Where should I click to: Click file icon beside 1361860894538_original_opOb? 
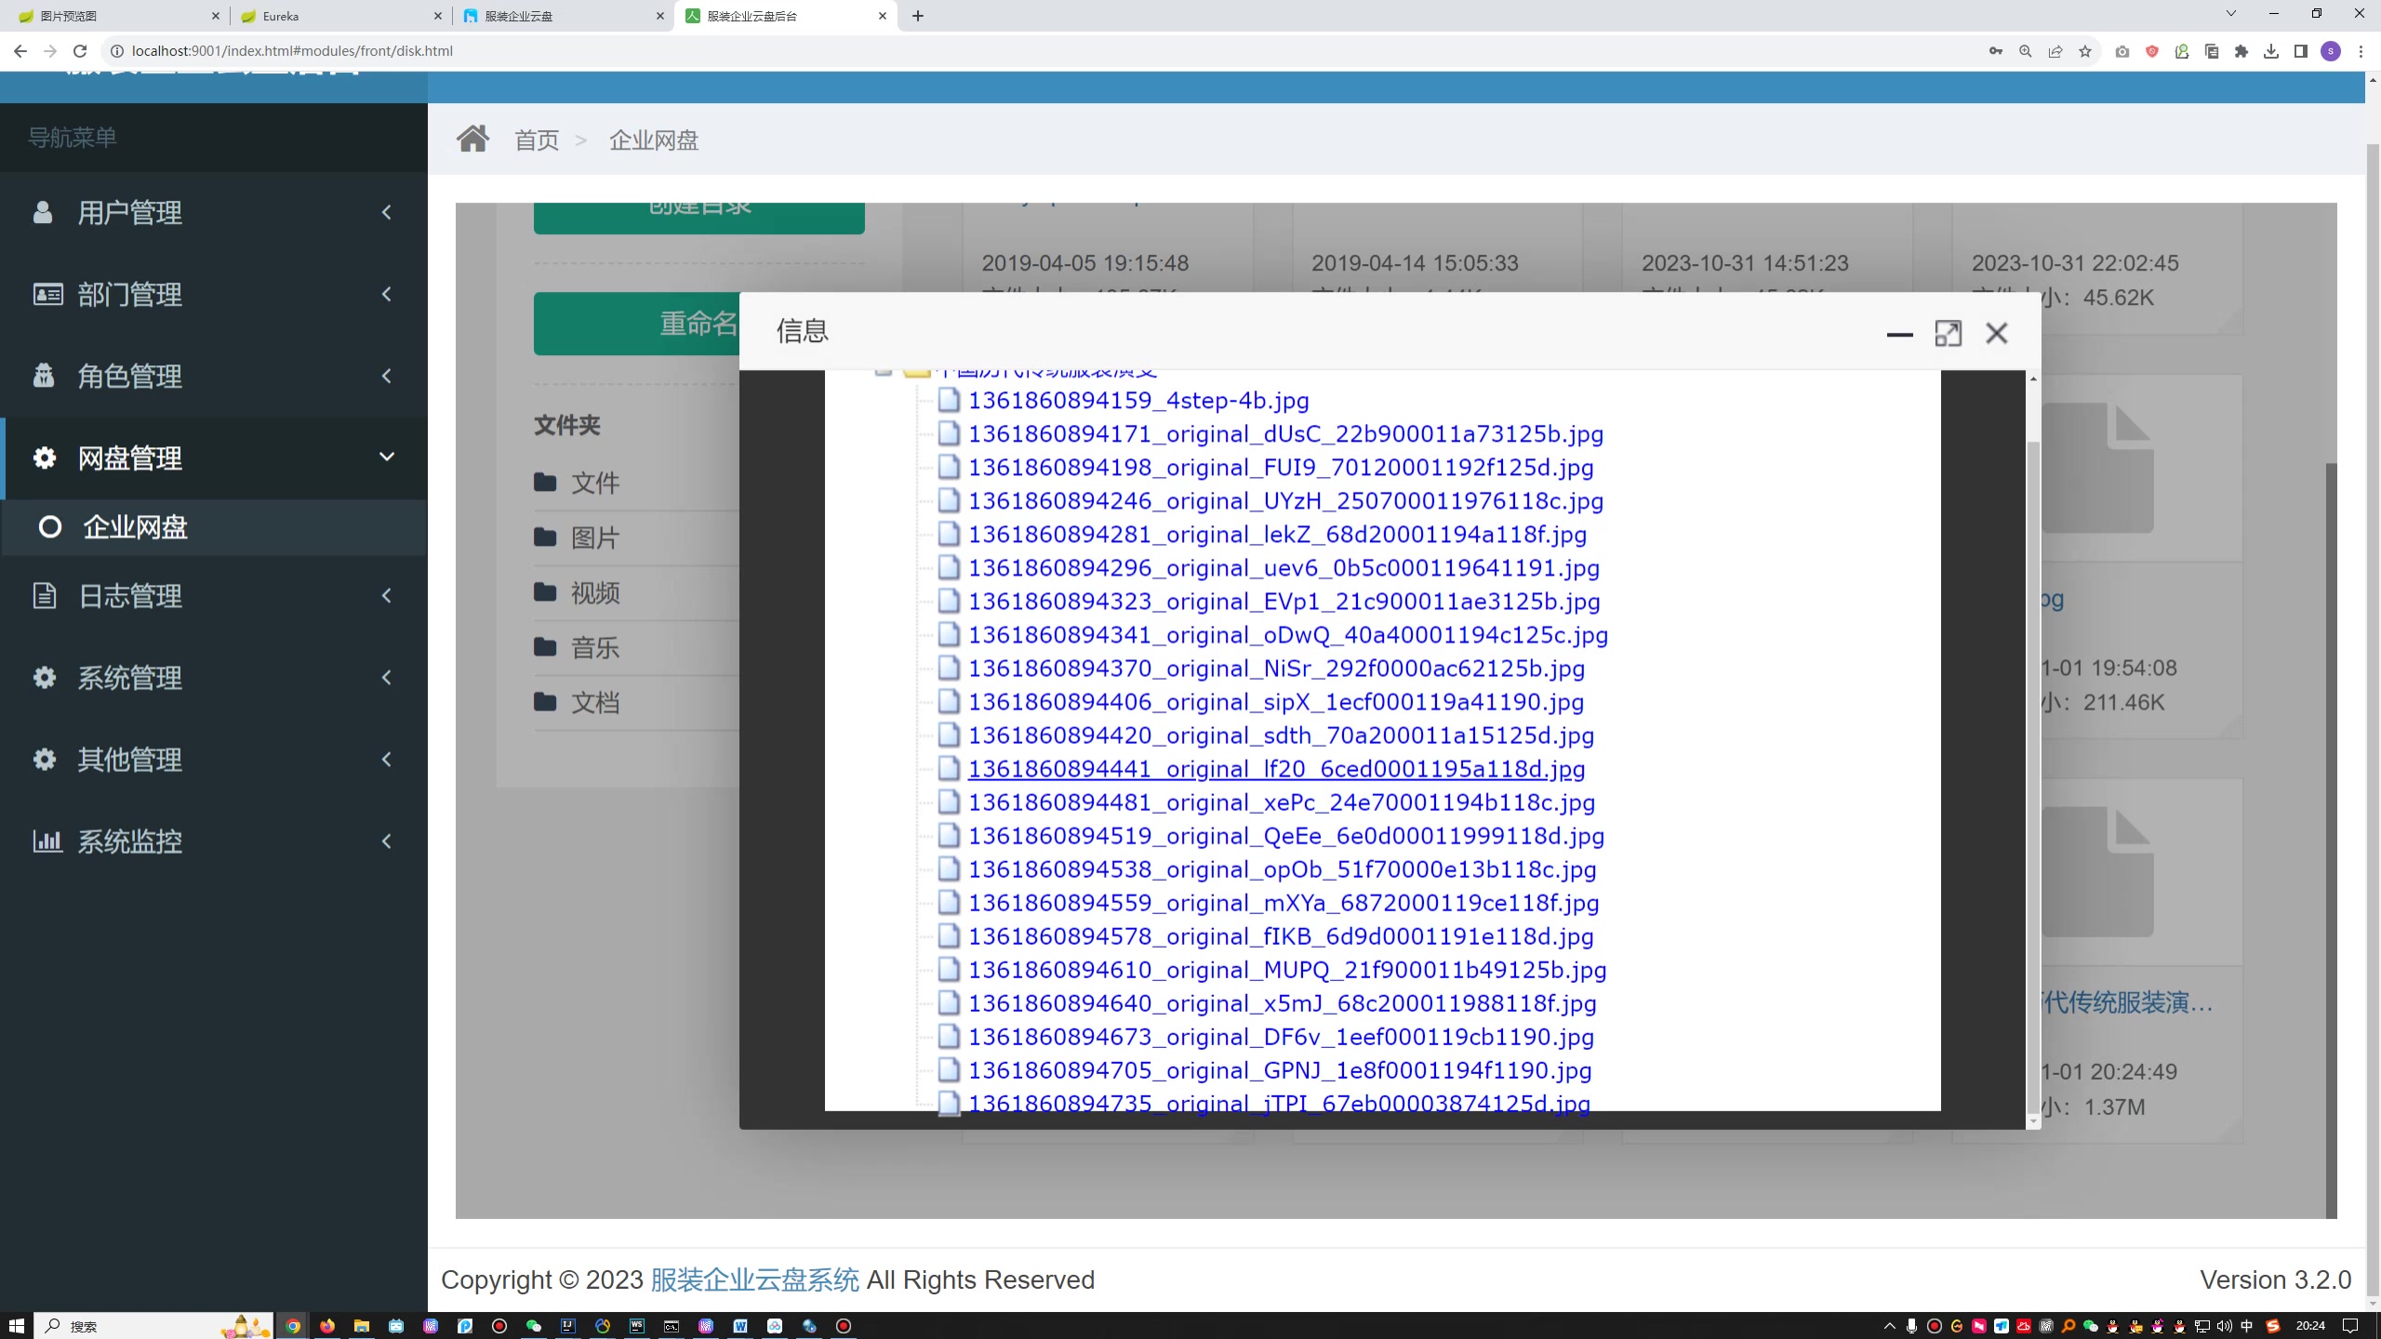tap(949, 869)
